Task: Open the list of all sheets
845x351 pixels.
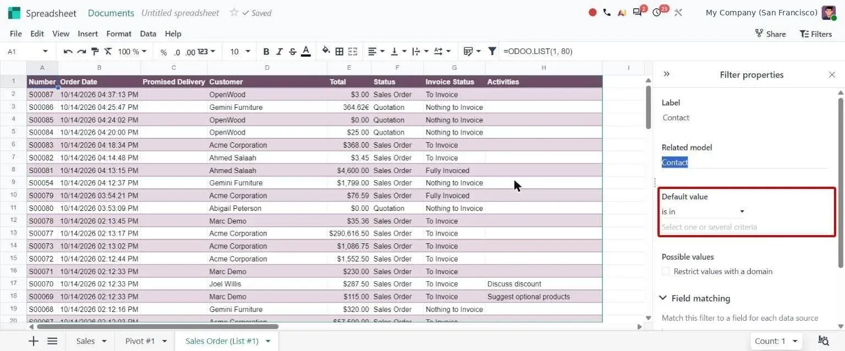Action: 52,341
